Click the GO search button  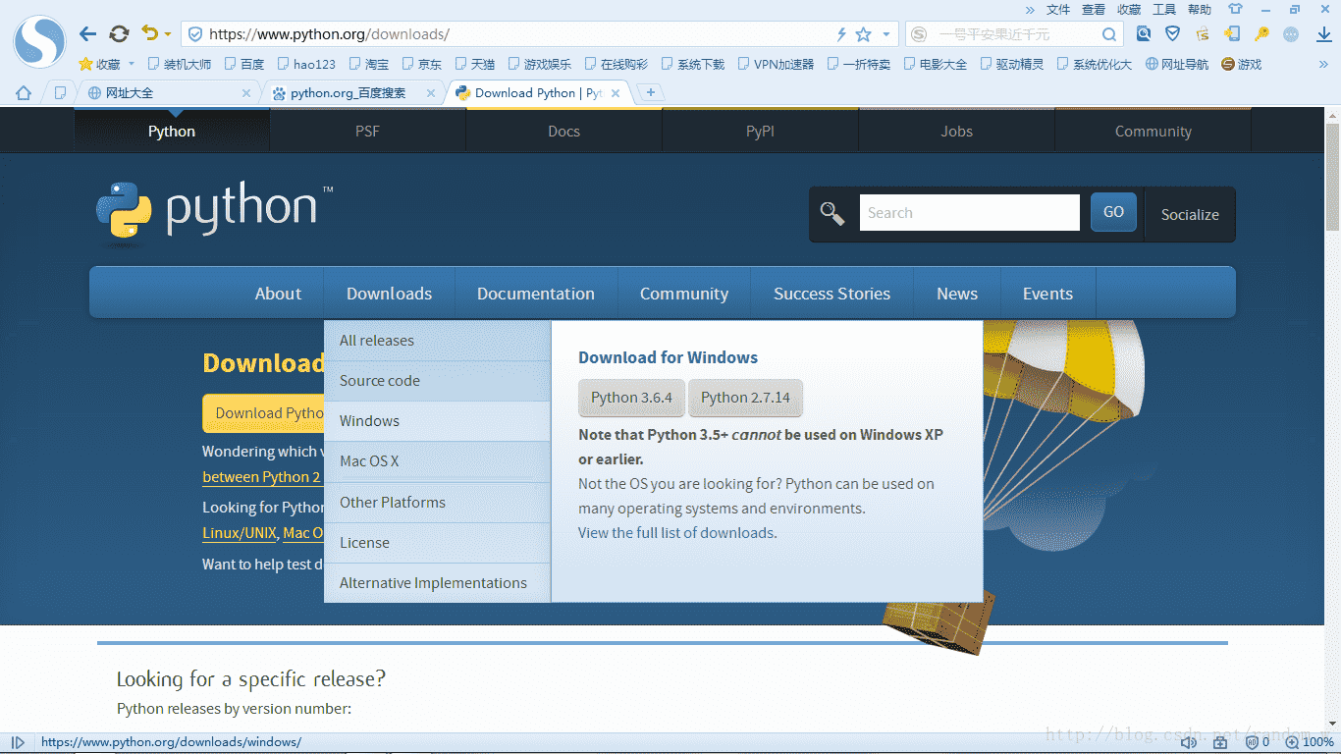[x=1113, y=212]
